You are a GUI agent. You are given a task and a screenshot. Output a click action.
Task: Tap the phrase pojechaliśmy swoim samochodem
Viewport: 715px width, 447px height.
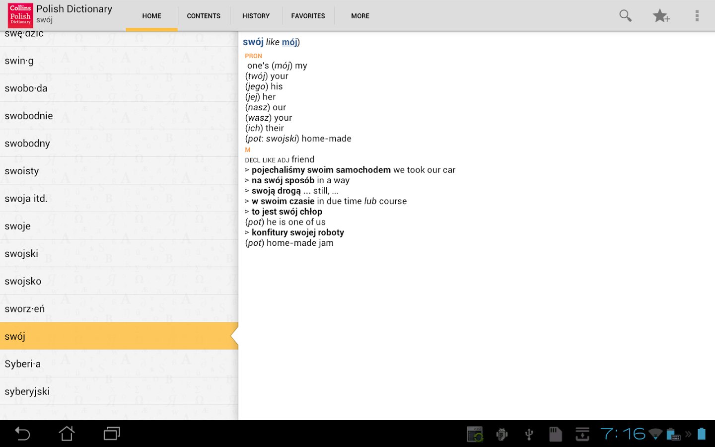tap(321, 170)
